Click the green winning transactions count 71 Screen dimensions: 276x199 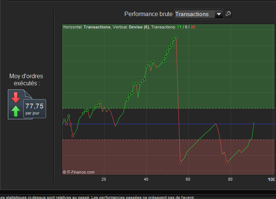point(179,27)
